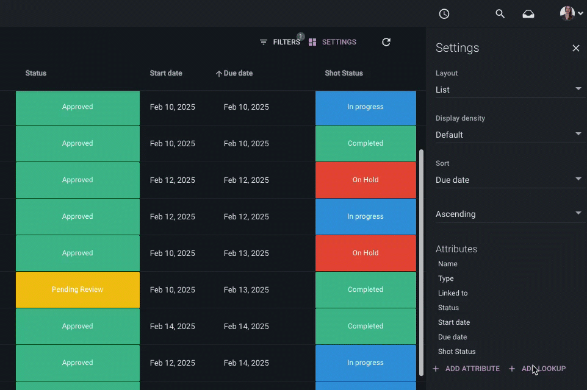
Task: Toggle sort arrow on Due date column
Action: [x=219, y=74]
